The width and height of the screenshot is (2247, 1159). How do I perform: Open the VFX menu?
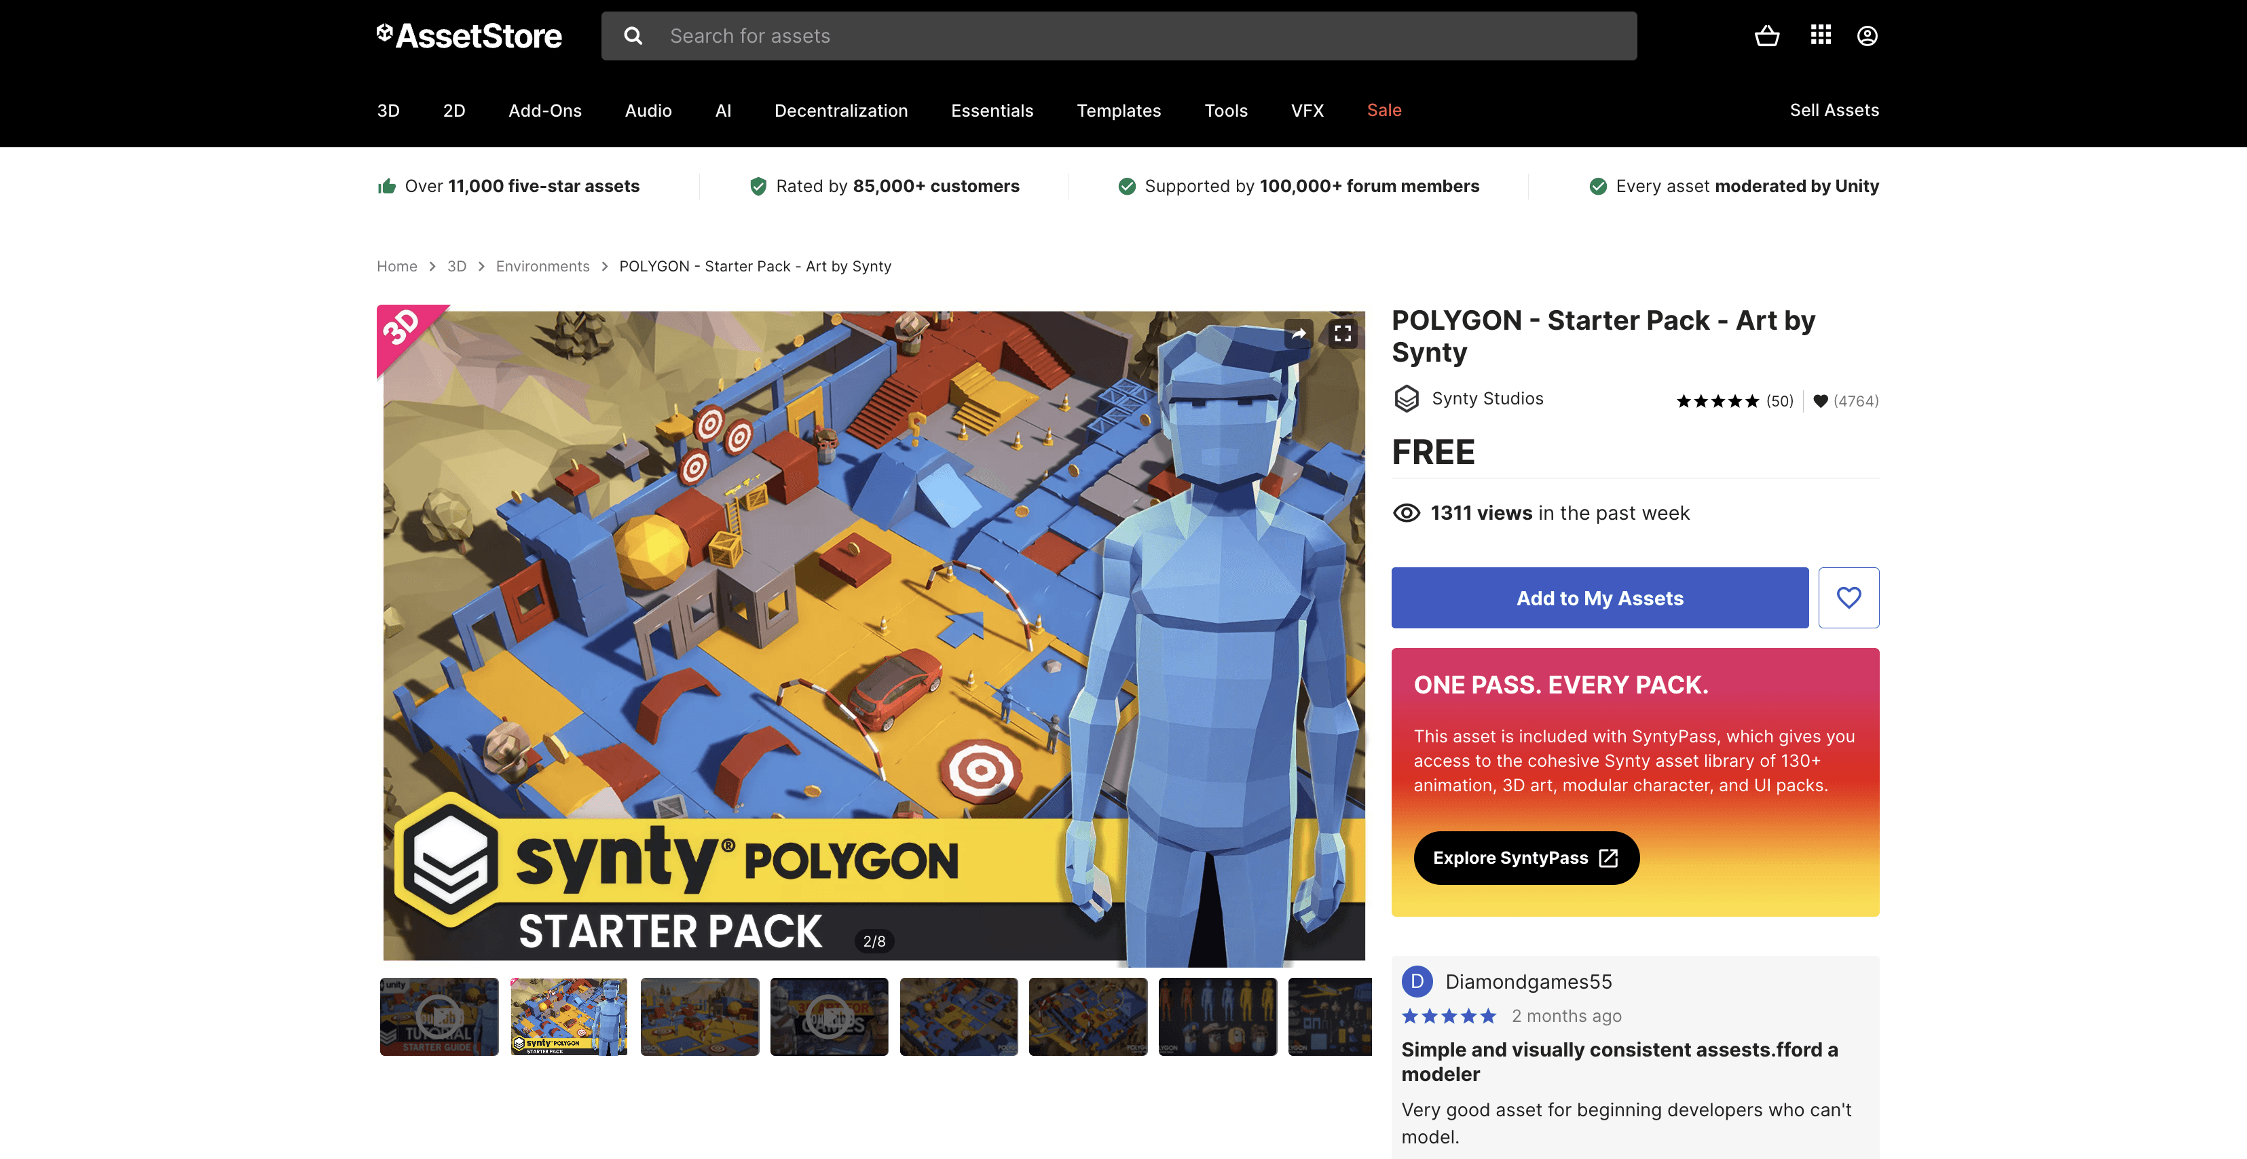(1307, 111)
